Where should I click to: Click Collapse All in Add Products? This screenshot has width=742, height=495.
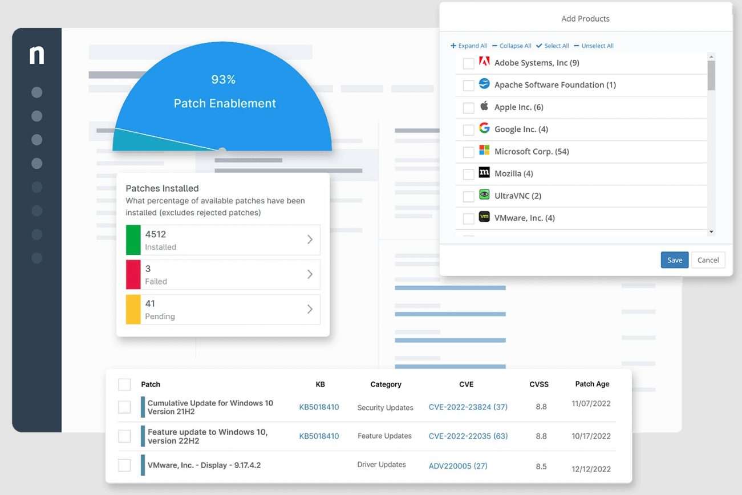tap(512, 46)
